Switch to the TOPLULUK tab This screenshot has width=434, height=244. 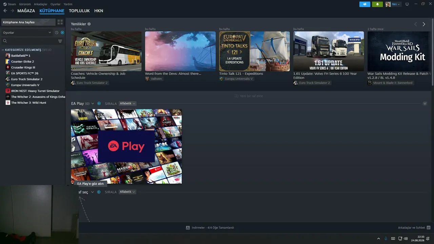coord(79,11)
